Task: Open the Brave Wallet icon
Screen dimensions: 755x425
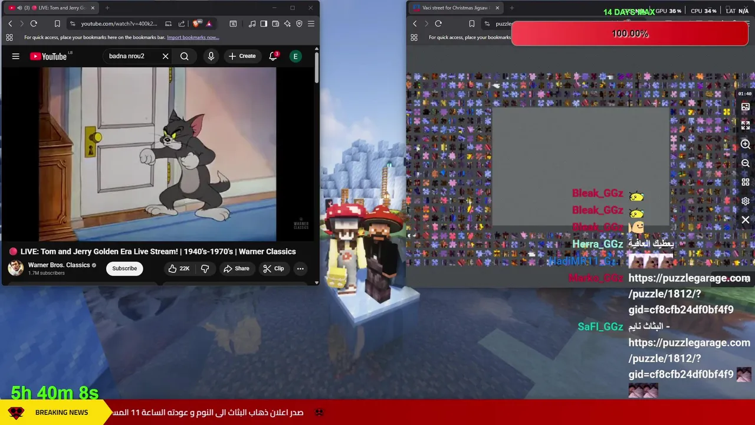Action: (275, 24)
